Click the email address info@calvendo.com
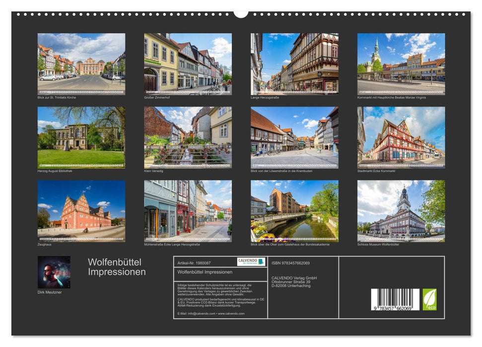This screenshot has height=347, width=482. [x=204, y=314]
